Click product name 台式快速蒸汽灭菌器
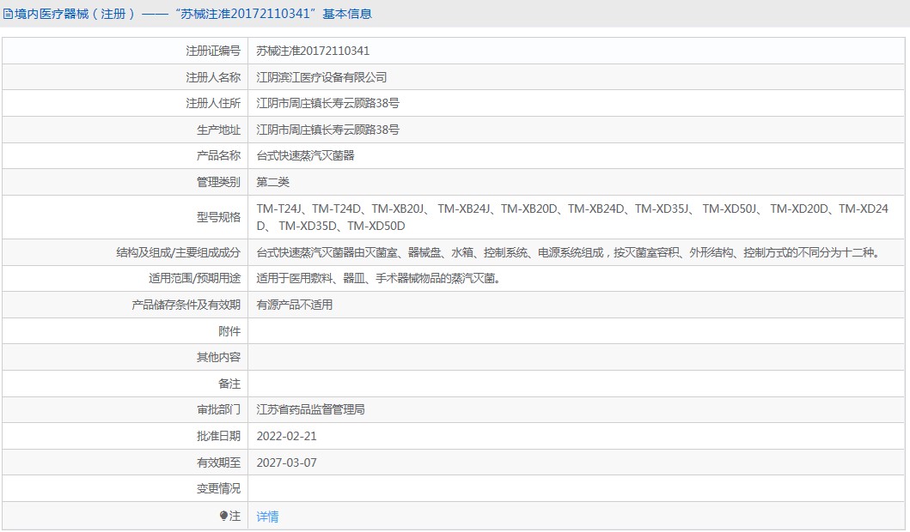This screenshot has height=532, width=910. pyautogui.click(x=305, y=155)
